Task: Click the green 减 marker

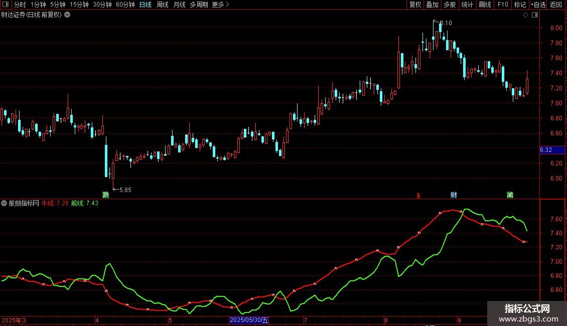Action: [510, 195]
